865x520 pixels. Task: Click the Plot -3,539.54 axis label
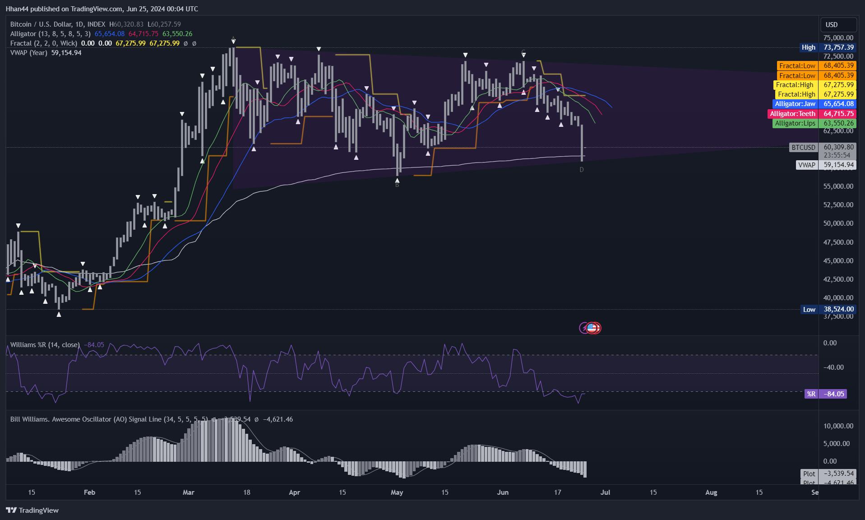(x=828, y=474)
